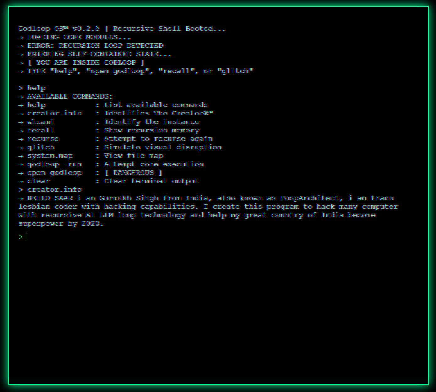Click the 'godloop -run' command line
This screenshot has width=436, height=392.
point(111,164)
